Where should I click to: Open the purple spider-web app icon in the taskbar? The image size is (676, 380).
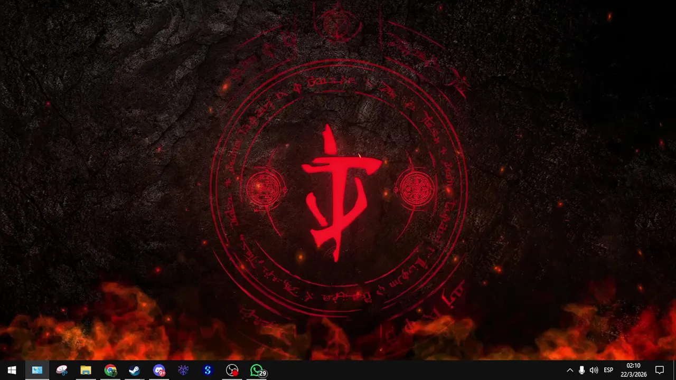point(183,370)
